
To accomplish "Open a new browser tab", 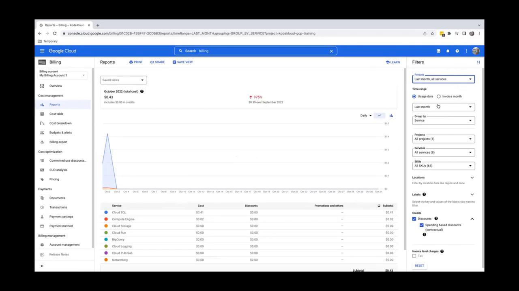I will 98,25.
